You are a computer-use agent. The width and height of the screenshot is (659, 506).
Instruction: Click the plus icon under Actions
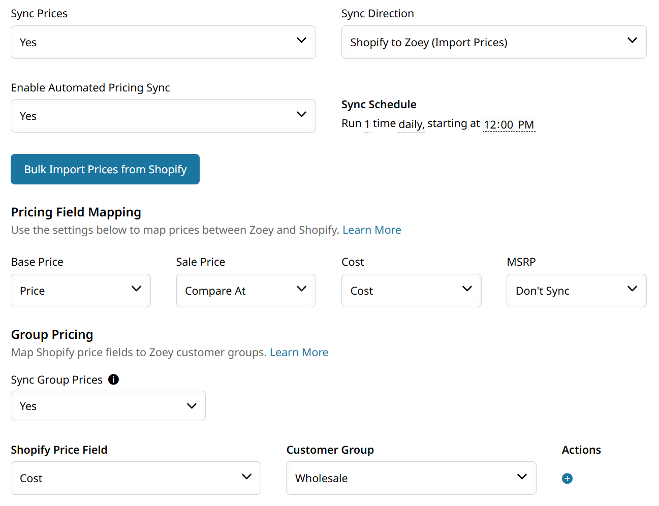pyautogui.click(x=567, y=479)
